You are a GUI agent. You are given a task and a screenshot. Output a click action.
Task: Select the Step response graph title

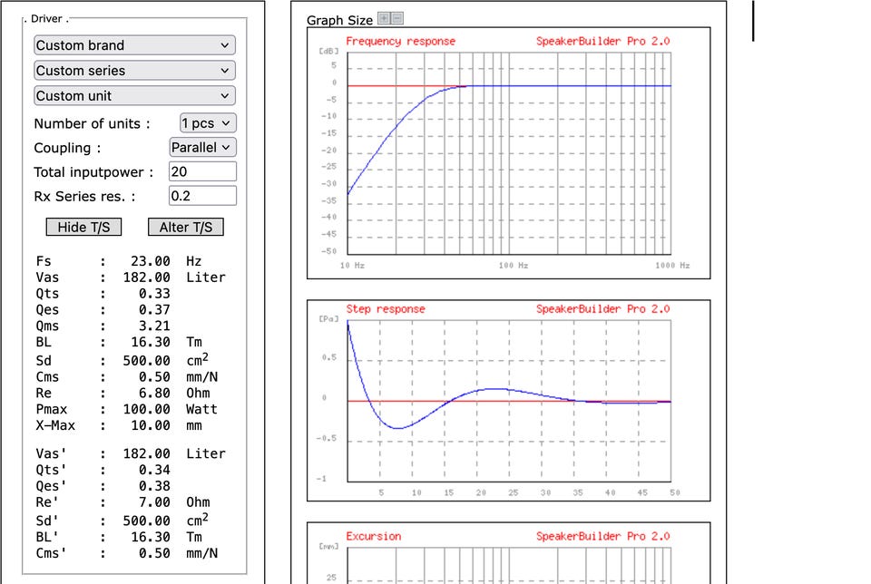coord(386,309)
